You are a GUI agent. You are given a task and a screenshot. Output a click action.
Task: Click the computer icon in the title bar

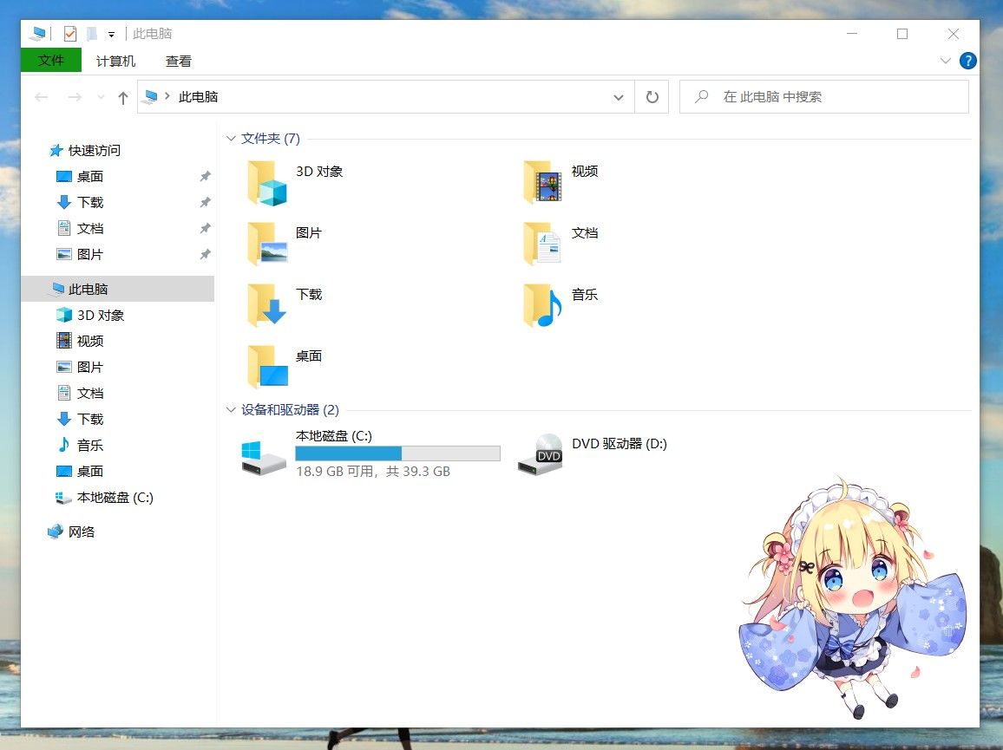coord(37,34)
